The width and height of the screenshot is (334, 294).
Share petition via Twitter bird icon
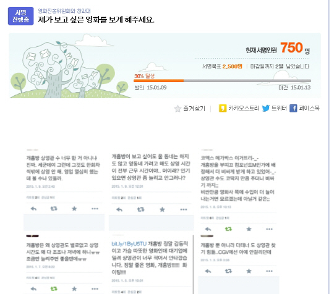click(x=265, y=108)
